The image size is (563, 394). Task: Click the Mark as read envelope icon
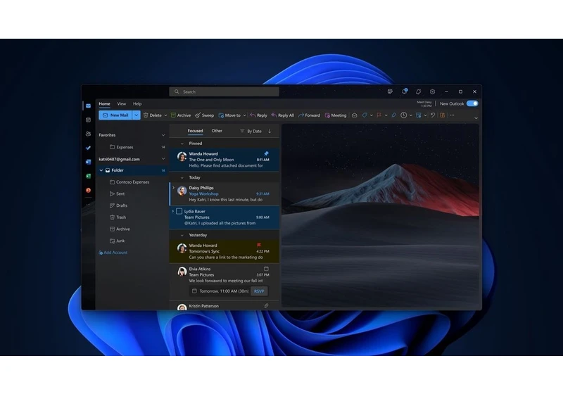coord(355,115)
